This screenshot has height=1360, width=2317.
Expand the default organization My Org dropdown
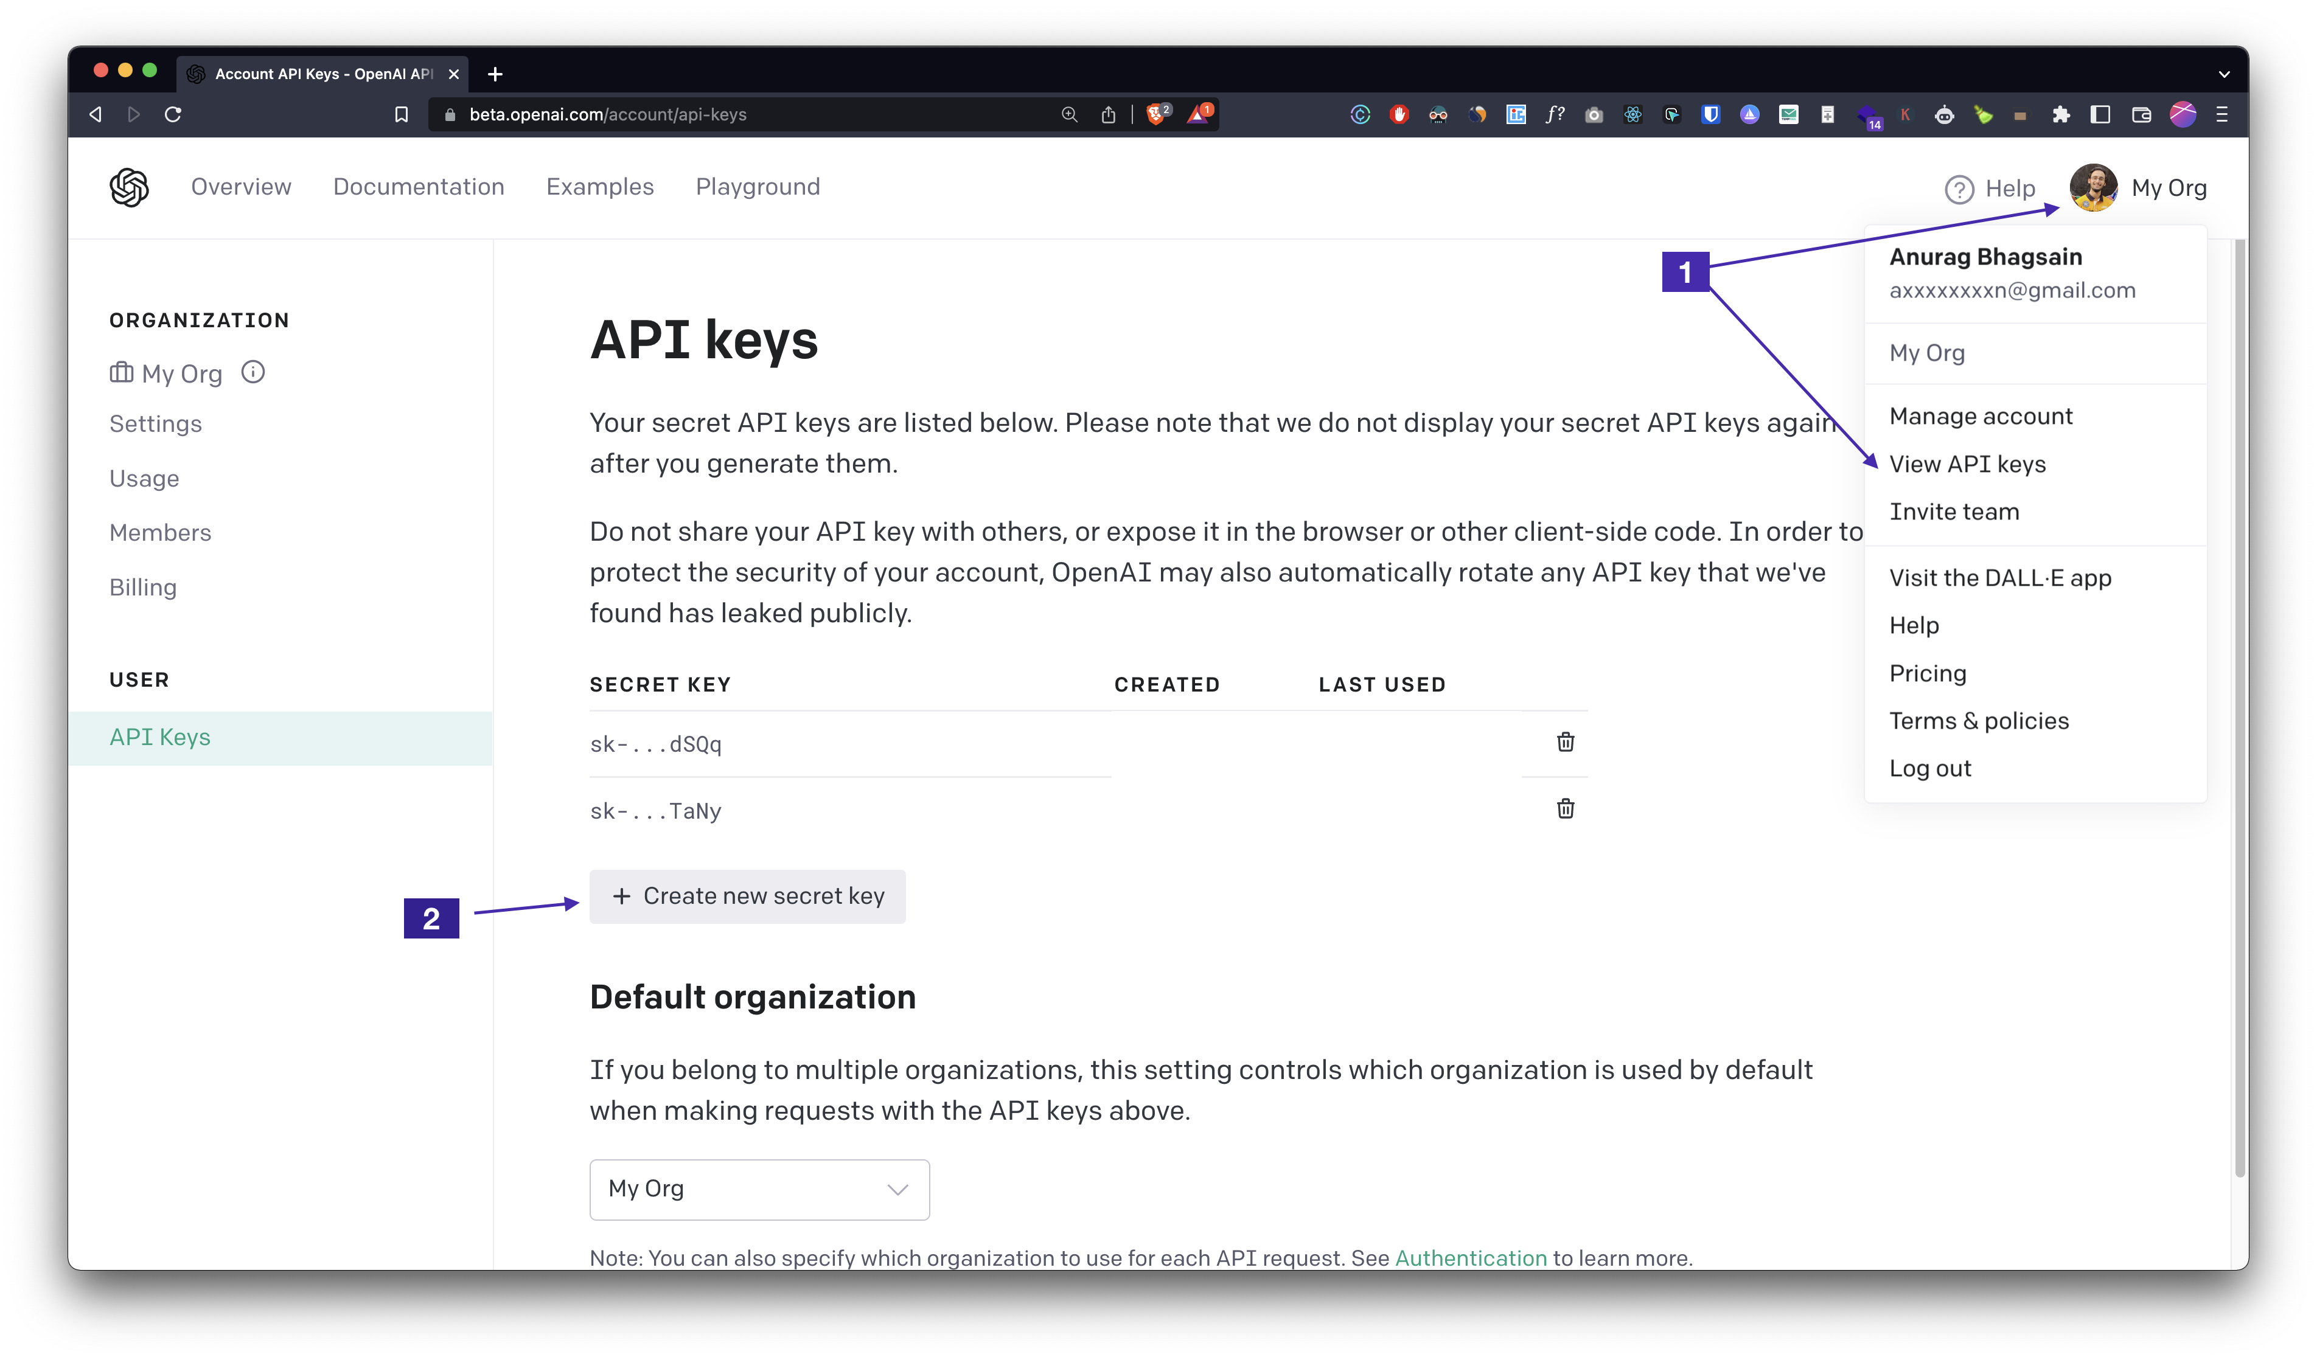click(x=759, y=1189)
